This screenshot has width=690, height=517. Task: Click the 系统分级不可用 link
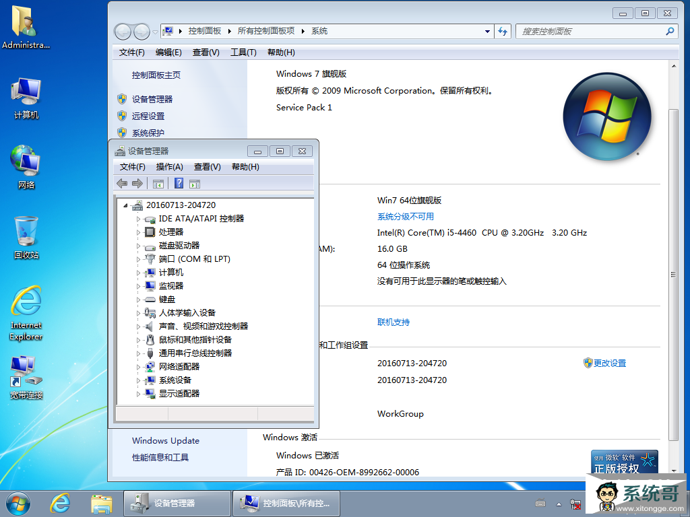tap(405, 216)
